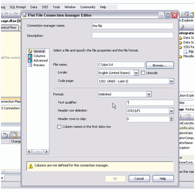Click the Header rows to skip spinner

click(171, 119)
